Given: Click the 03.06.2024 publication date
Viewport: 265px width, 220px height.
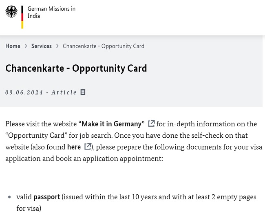Looking at the screenshot, I should pyautogui.click(x=24, y=92).
